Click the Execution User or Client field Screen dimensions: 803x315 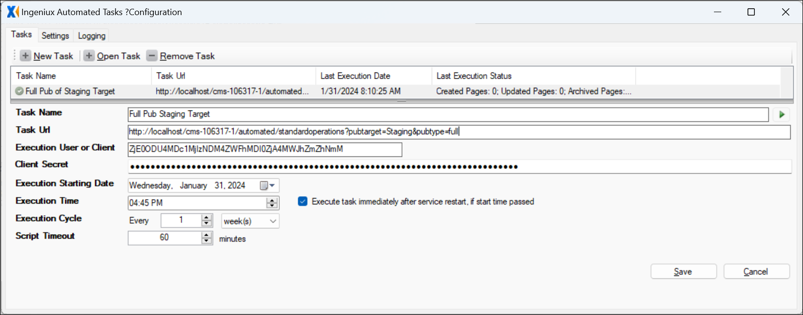265,149
